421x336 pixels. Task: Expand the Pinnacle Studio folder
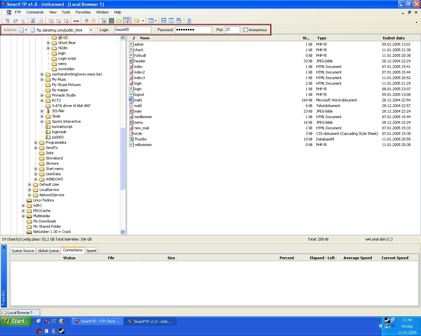(42, 95)
